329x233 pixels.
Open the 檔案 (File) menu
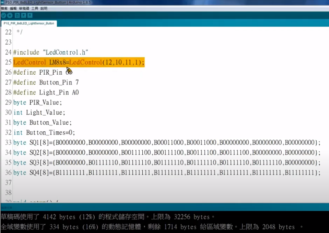(4, 9)
